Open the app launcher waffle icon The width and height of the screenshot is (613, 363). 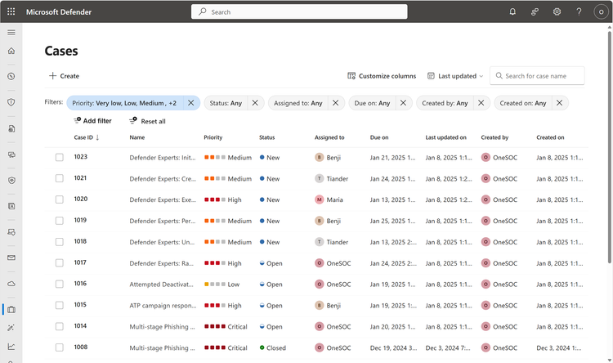click(x=11, y=11)
